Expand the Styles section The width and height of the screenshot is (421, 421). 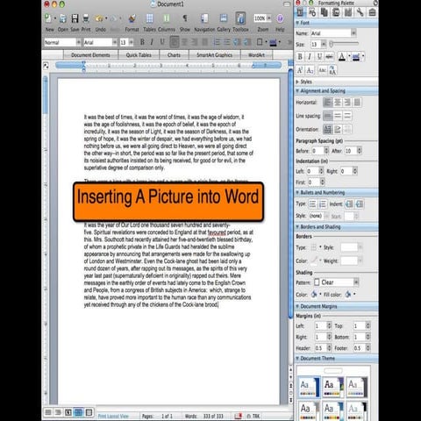click(x=297, y=82)
